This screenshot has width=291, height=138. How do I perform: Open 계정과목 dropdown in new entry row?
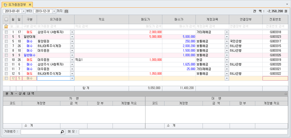pyautogui.click(x=227, y=78)
